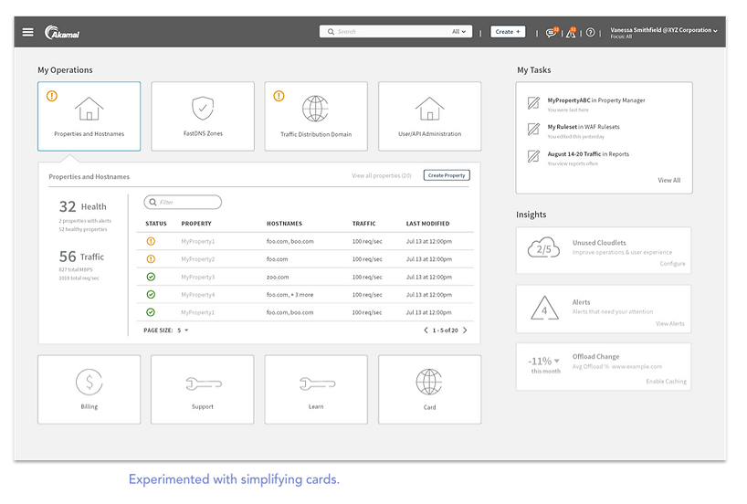Click the Alerts triangle icon showing 4
Screen dimensions: 747x504
pos(544,309)
